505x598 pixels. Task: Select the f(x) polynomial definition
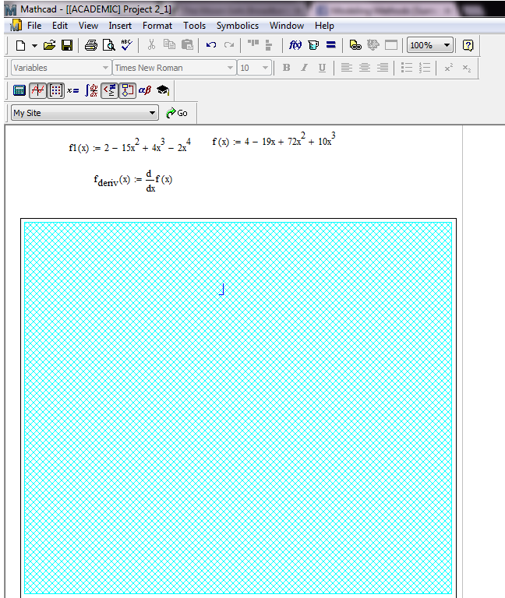[x=274, y=139]
